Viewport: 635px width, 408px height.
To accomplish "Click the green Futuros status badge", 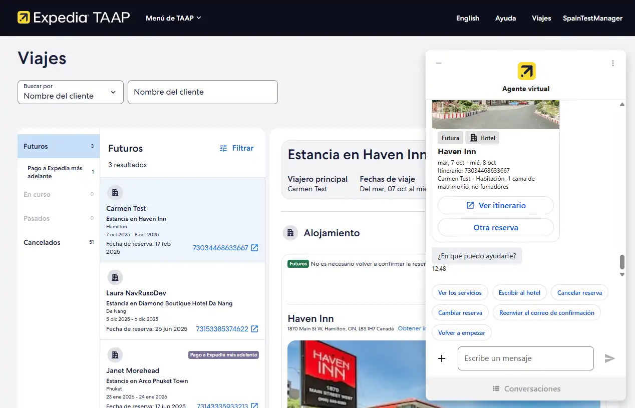I will tap(298, 264).
